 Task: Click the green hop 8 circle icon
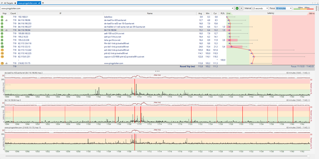(x=2, y=40)
